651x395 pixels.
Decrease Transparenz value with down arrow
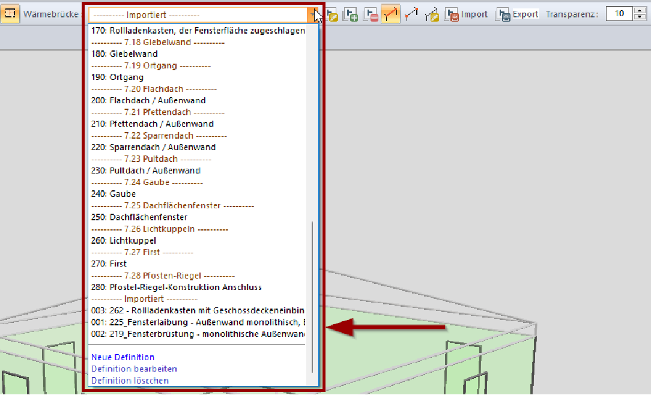[639, 17]
